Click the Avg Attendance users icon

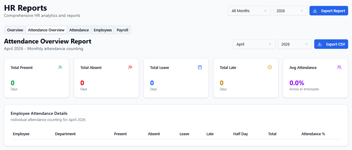tap(339, 67)
